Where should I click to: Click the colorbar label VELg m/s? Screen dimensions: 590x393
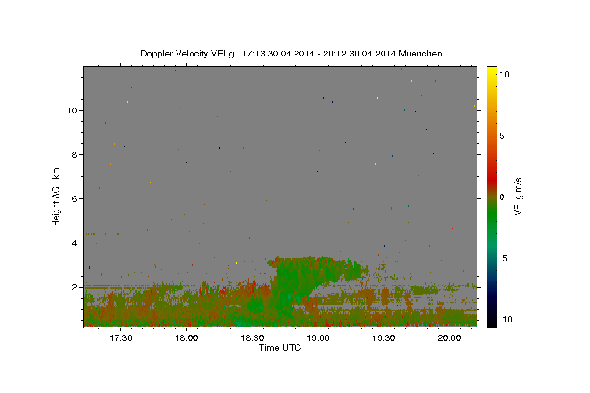click(x=517, y=196)
